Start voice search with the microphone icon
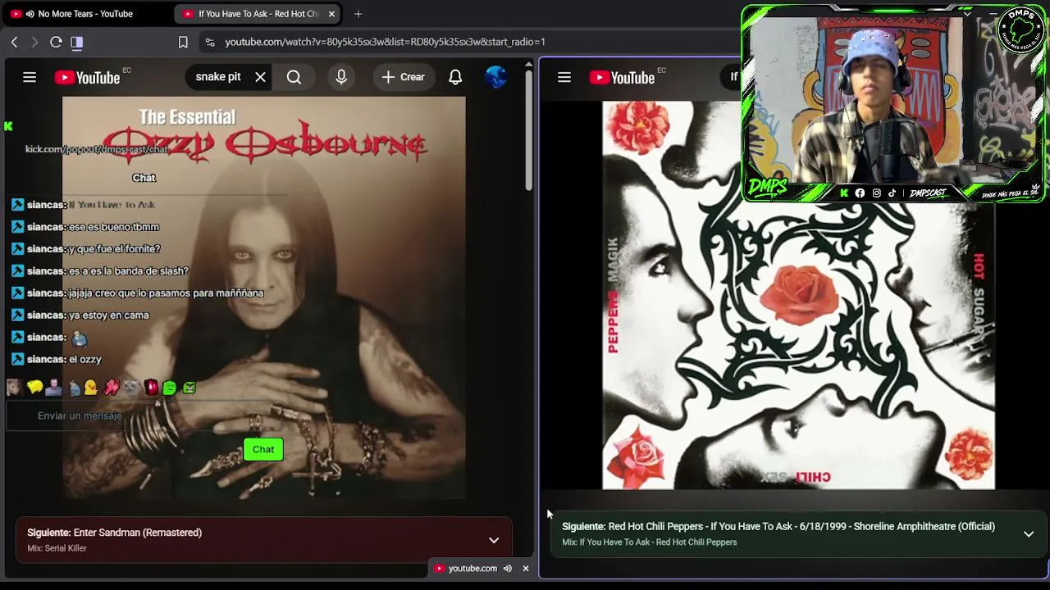 coord(341,77)
